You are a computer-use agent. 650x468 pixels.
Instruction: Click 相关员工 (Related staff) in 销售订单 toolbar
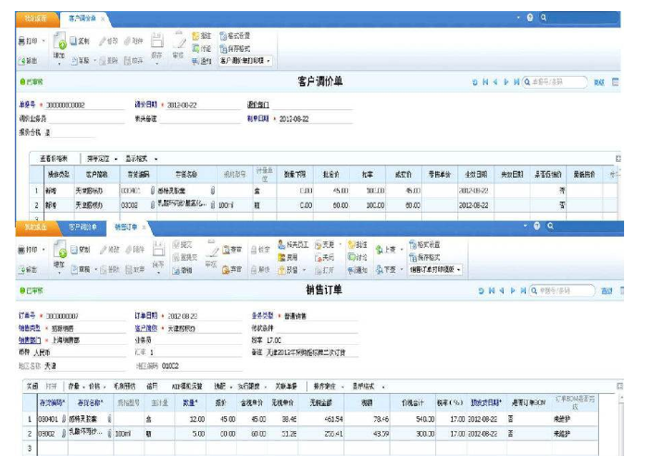294,244
